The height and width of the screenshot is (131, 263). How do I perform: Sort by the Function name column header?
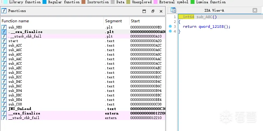click(52, 21)
